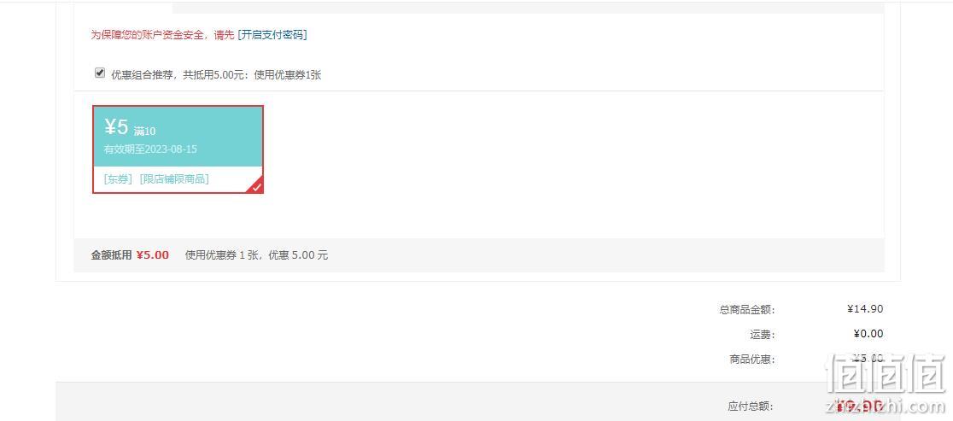
Task: Click the red checkmark corner on the coupon
Action: tap(257, 186)
